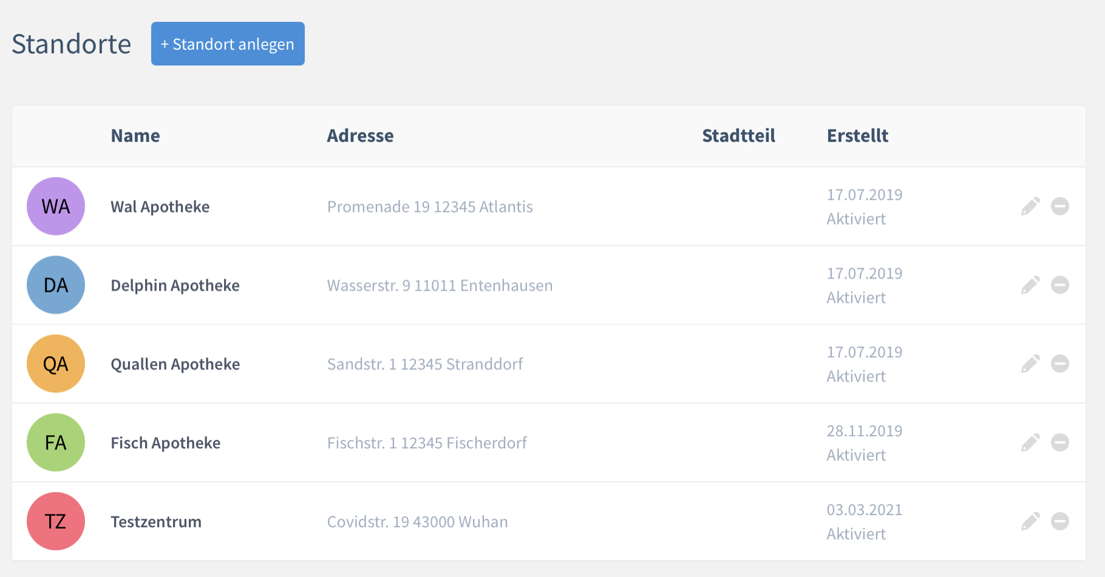This screenshot has width=1105, height=577.
Task: Delete Quallen Apotheke with minus icon
Action: click(1060, 364)
